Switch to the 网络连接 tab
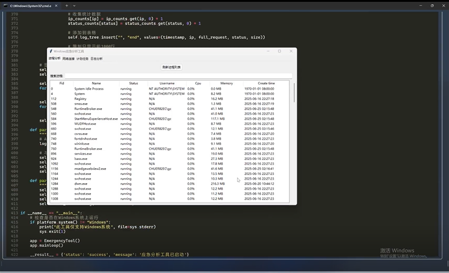The height and width of the screenshot is (273, 449). 68,58
